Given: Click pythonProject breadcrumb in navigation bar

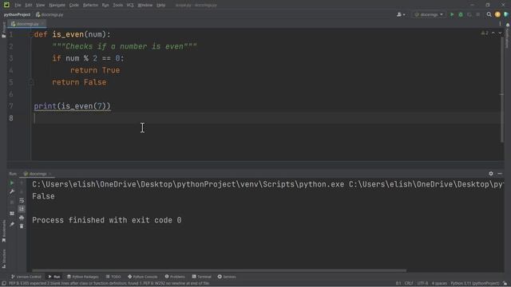Looking at the screenshot, I should pyautogui.click(x=17, y=14).
